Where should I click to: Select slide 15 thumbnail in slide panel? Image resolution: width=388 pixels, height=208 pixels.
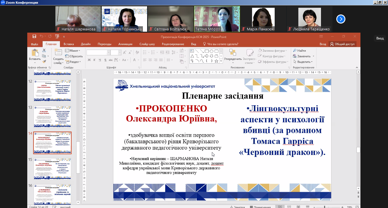(52, 169)
